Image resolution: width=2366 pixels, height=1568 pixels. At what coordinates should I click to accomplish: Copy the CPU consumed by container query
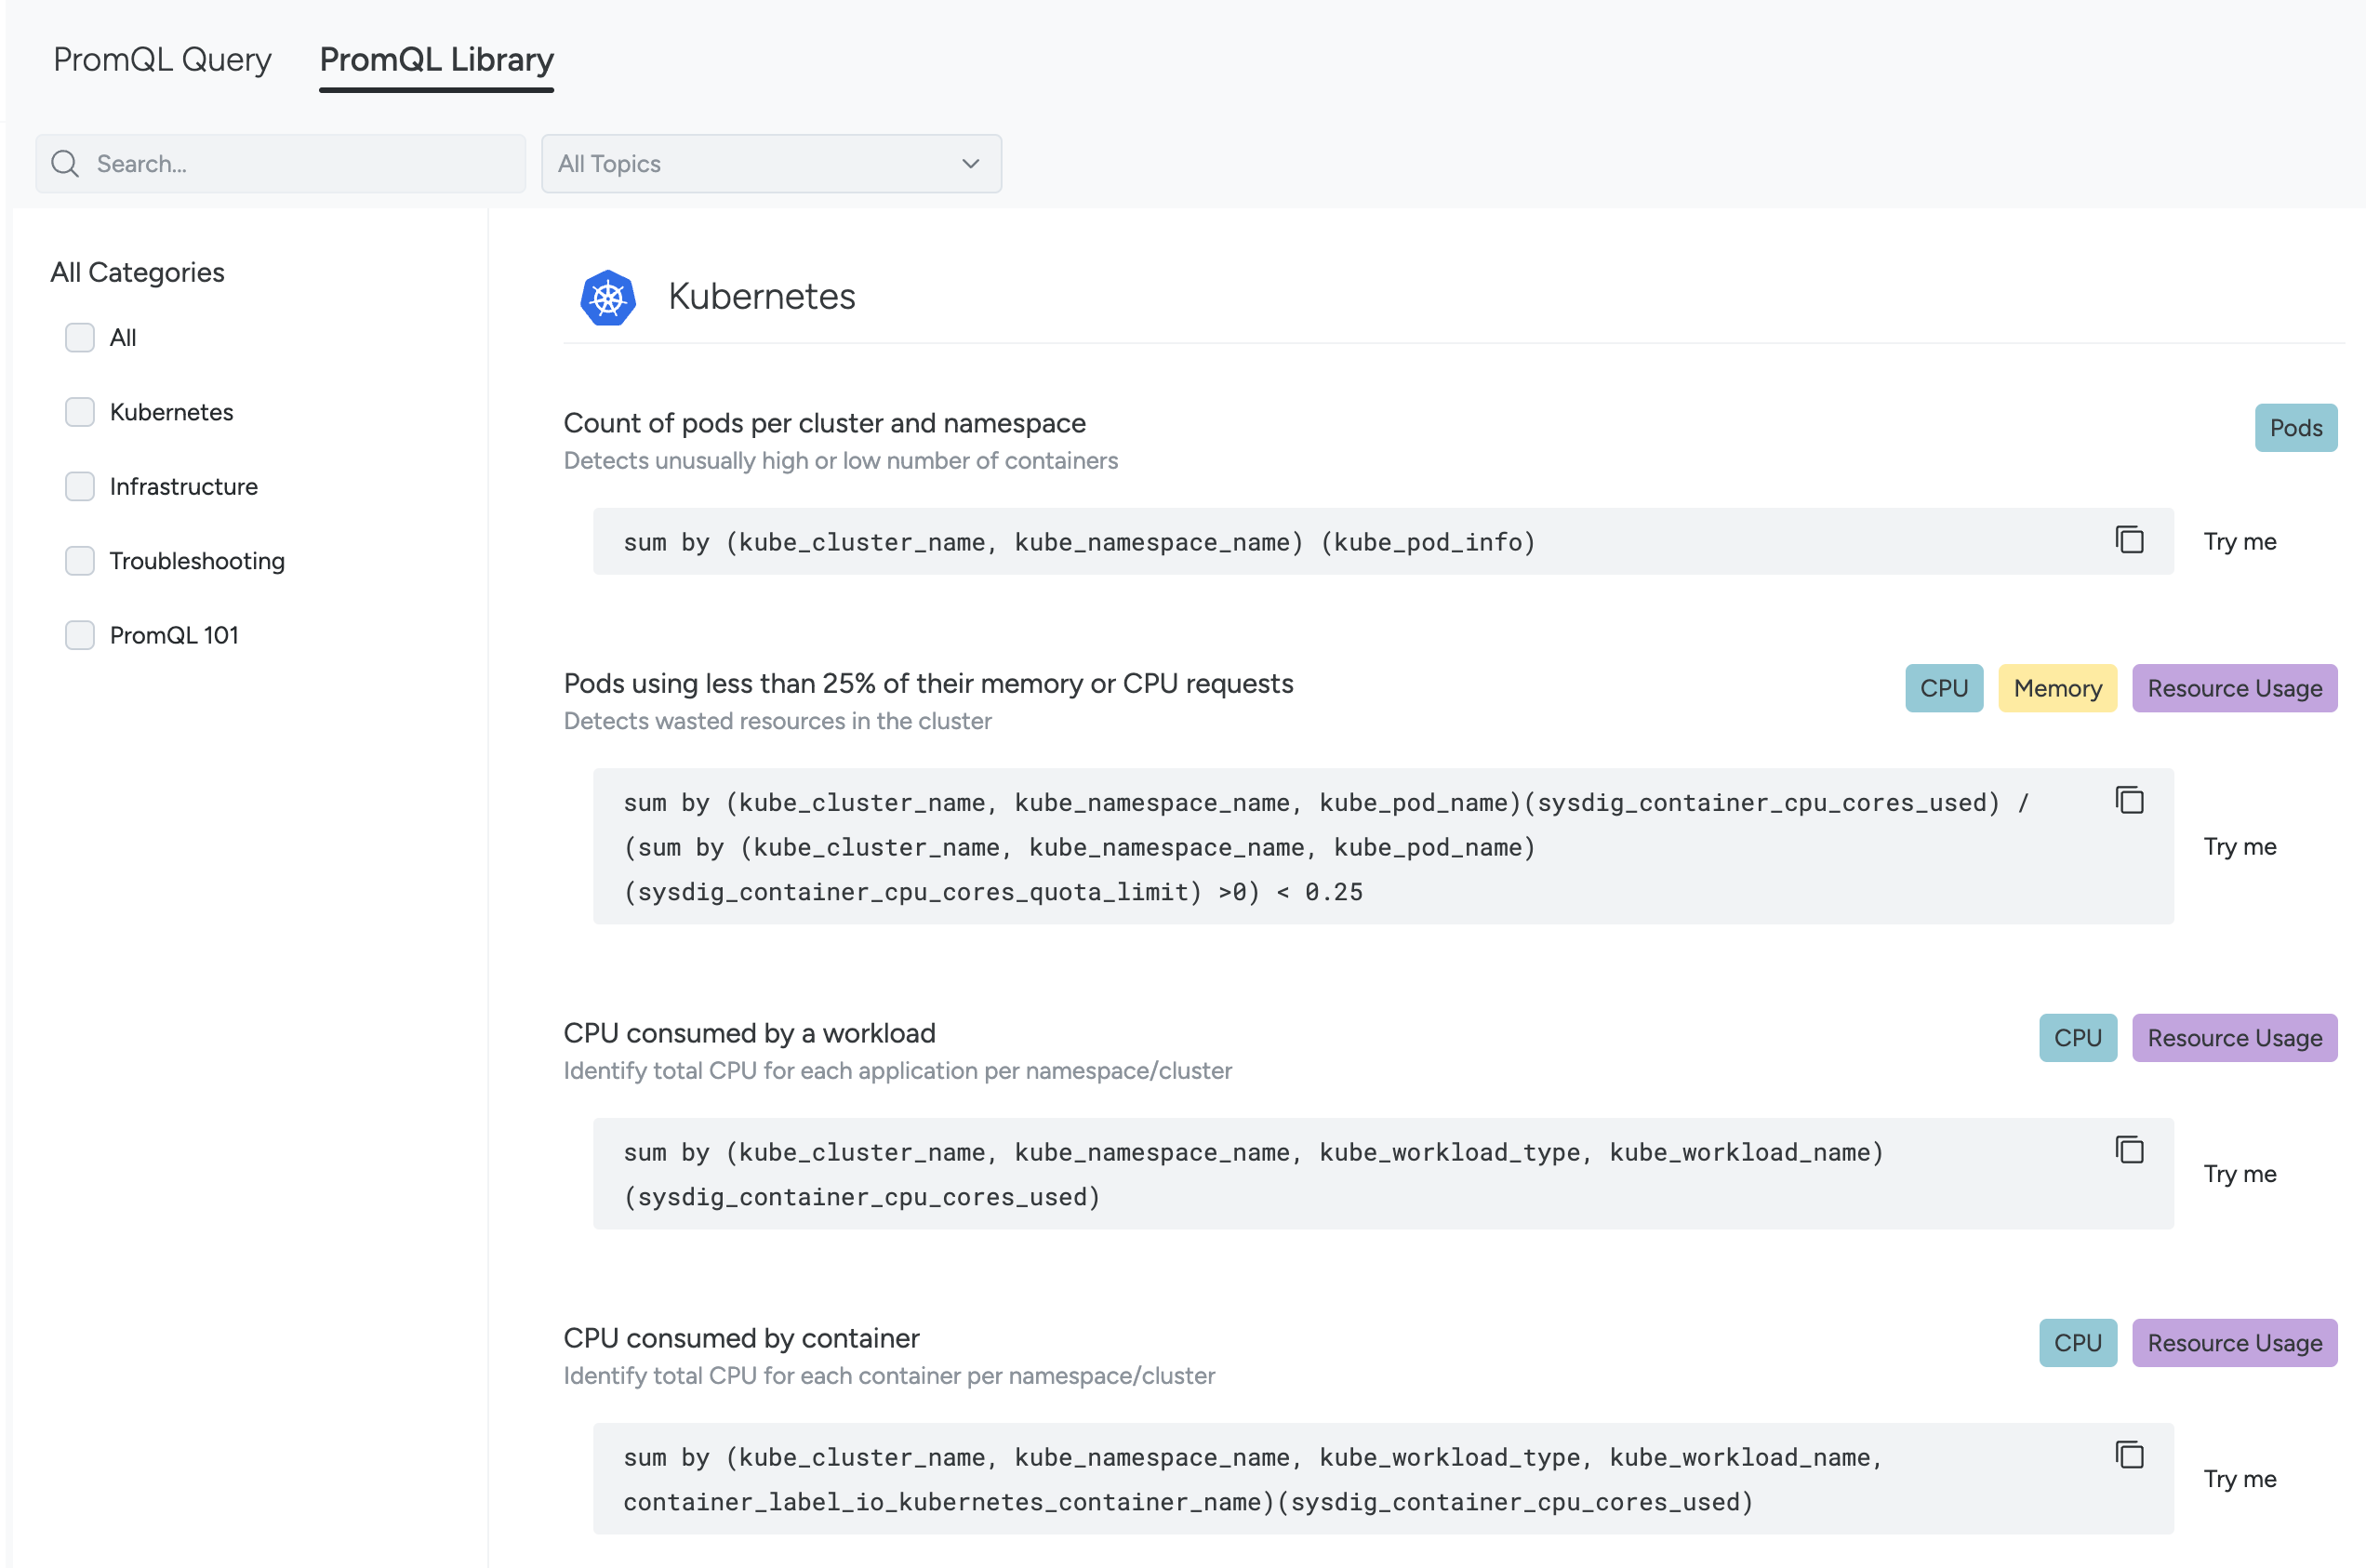pos(2129,1455)
